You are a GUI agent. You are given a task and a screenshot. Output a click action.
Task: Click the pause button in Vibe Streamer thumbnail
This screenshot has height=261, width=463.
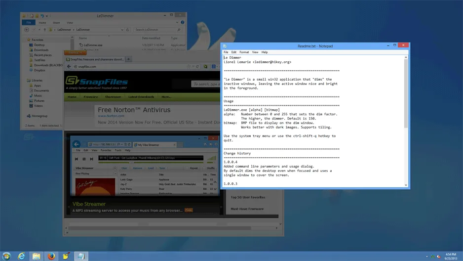pos(84,159)
